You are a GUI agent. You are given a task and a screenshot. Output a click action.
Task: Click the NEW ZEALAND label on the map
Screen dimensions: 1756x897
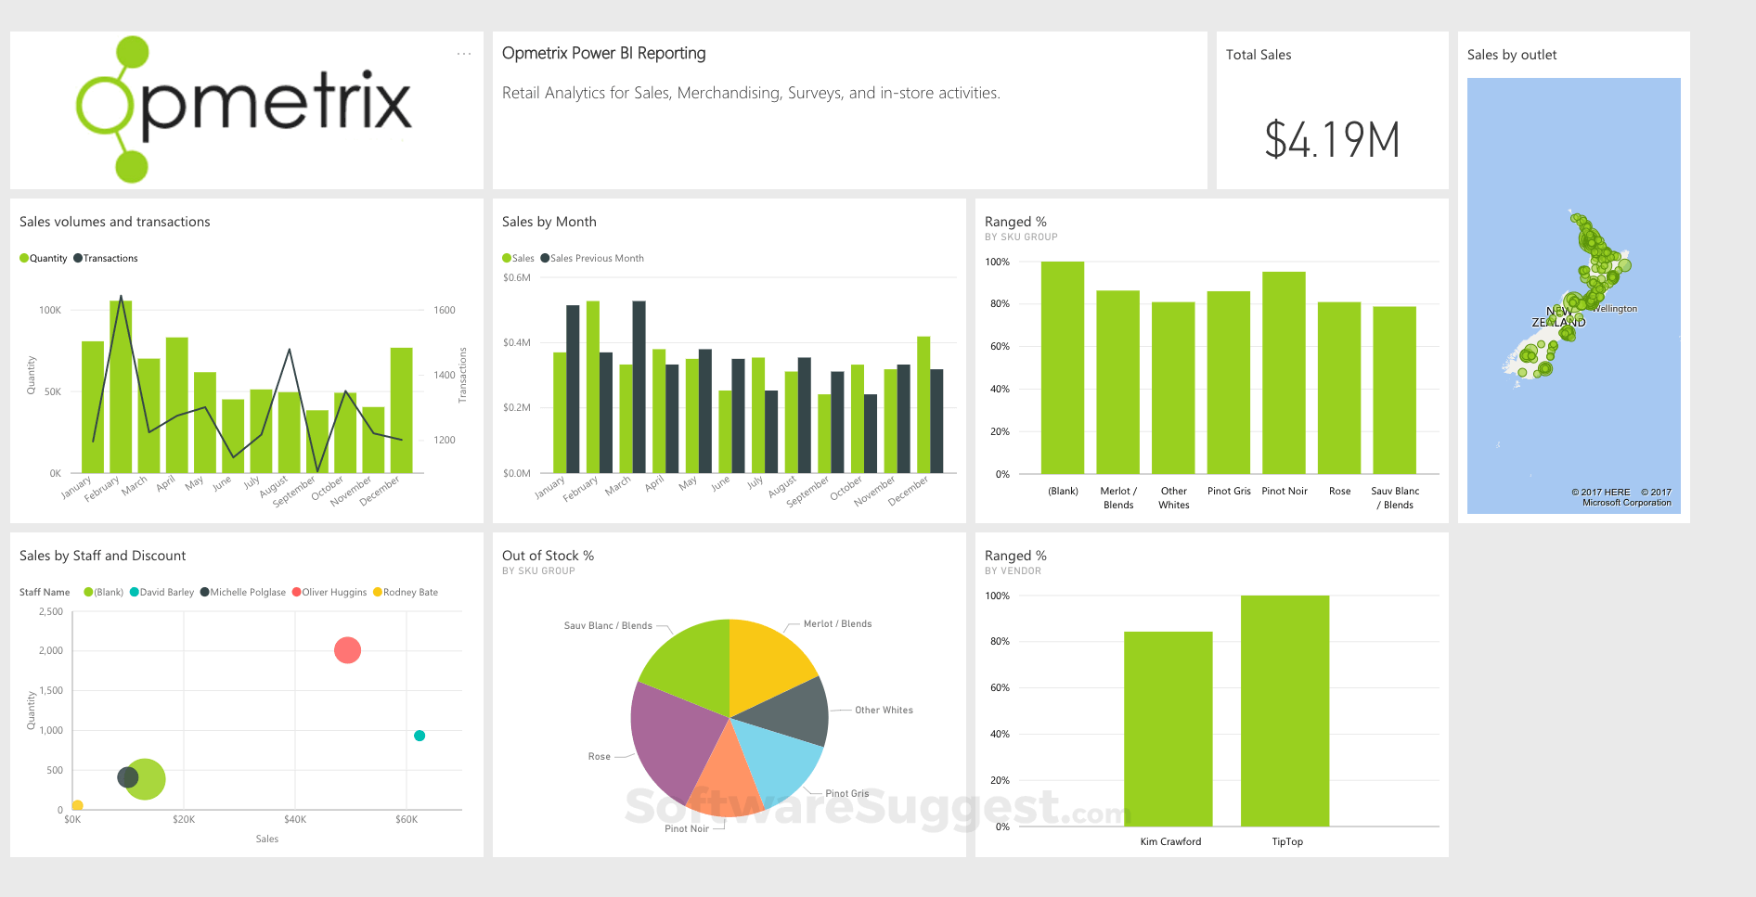1559,316
